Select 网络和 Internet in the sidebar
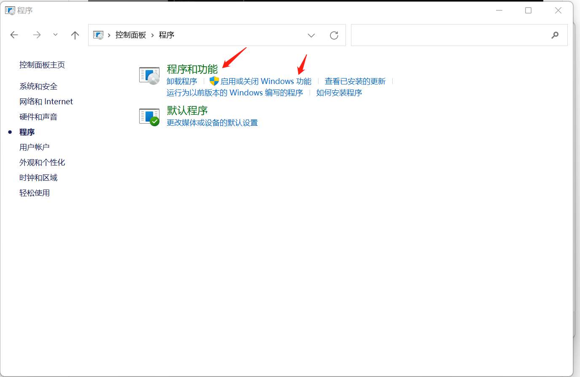Image resolution: width=580 pixels, height=377 pixels. tap(46, 102)
